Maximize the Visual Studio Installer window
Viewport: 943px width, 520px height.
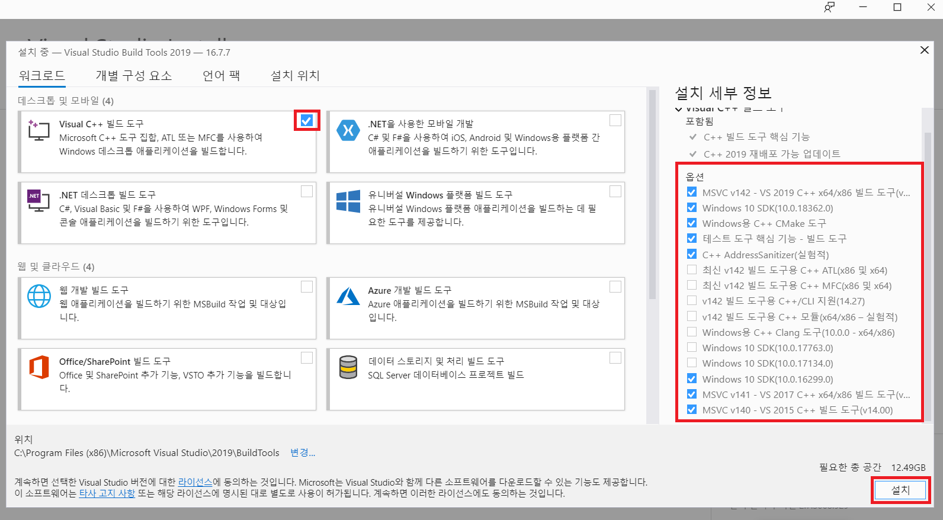(x=897, y=7)
